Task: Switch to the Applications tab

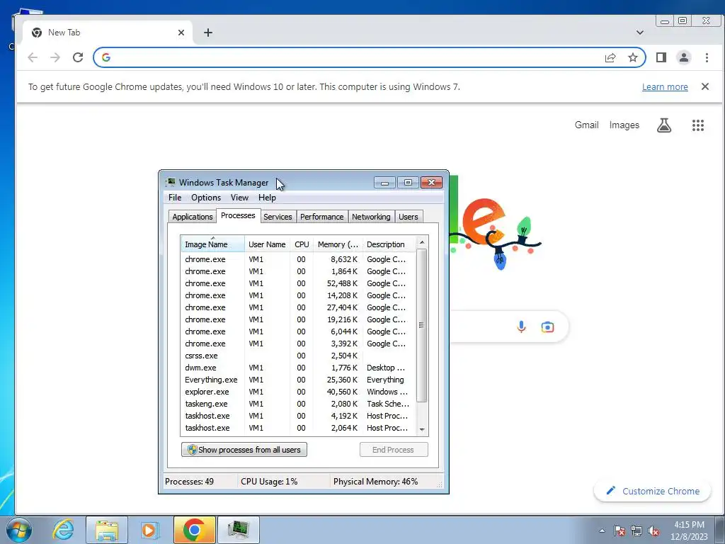Action: point(193,217)
